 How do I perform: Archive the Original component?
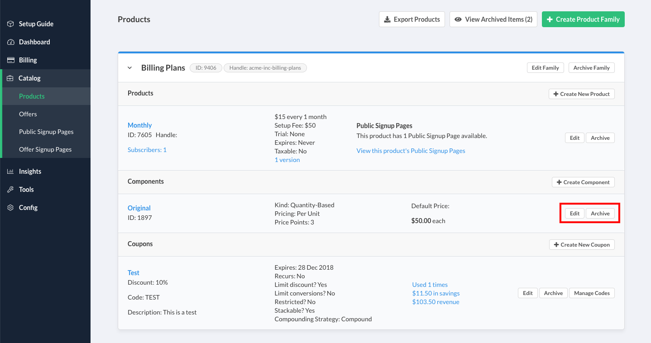click(600, 214)
